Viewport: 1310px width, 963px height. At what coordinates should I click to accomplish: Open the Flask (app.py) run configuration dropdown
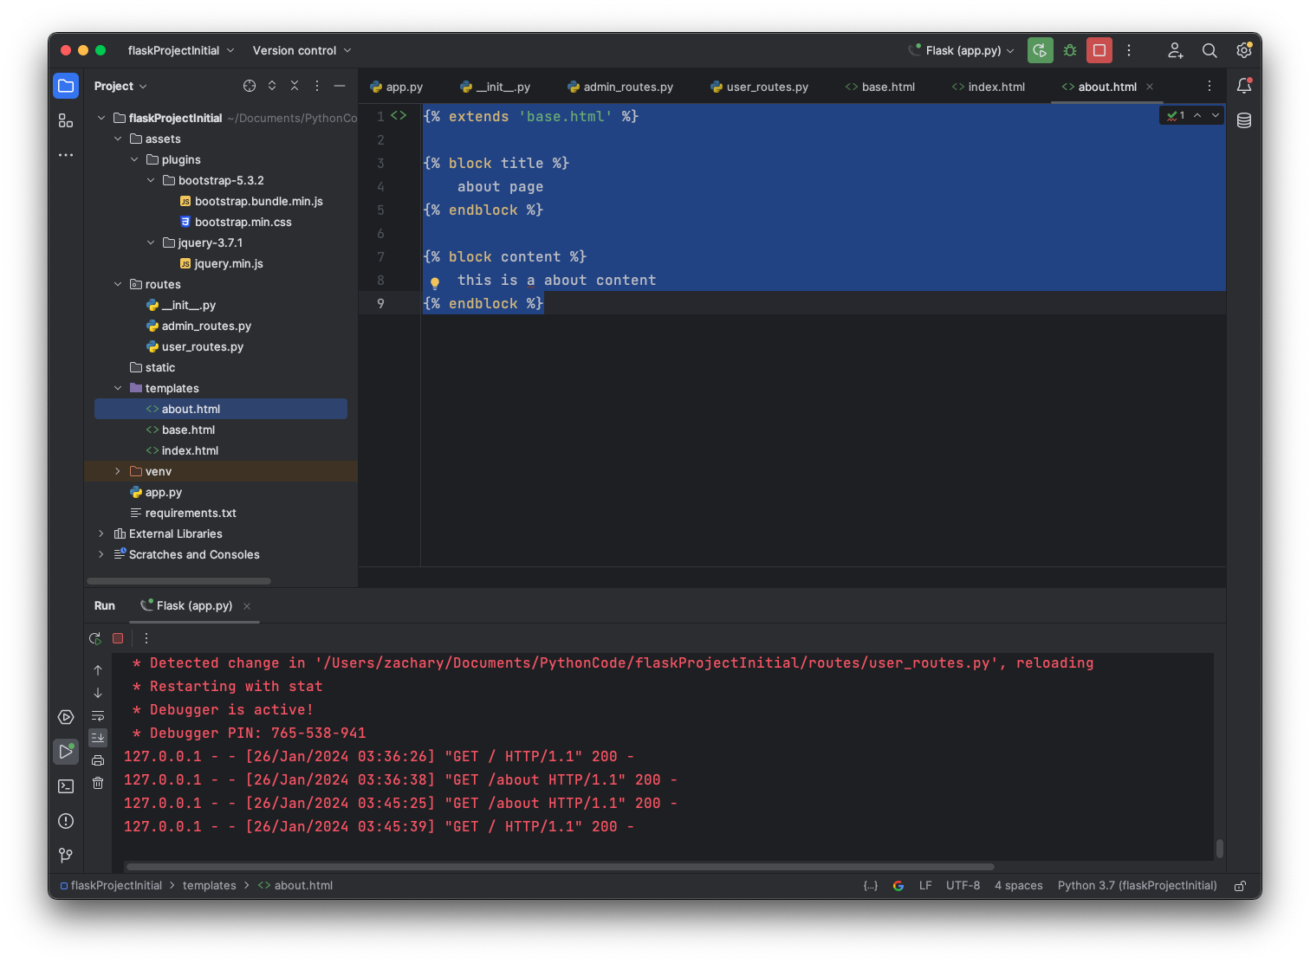pos(962,50)
